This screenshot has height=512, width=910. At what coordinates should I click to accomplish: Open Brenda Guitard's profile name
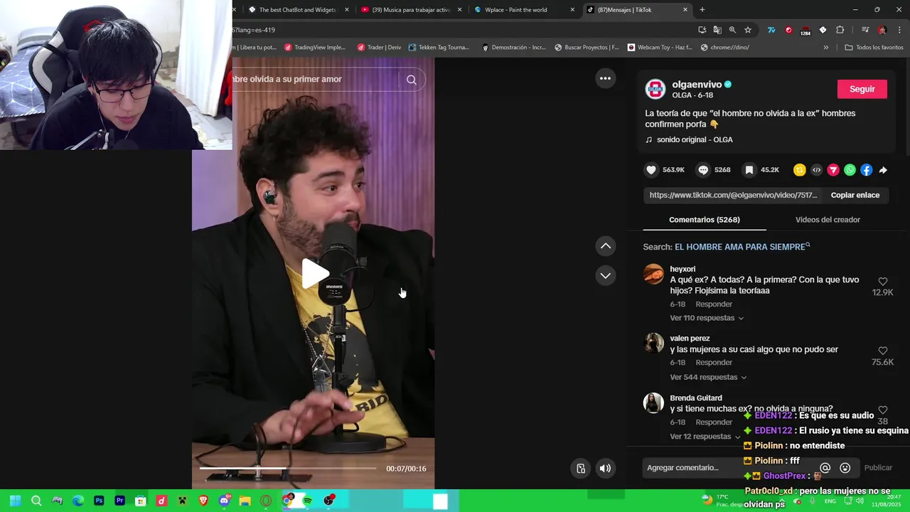[x=695, y=398]
